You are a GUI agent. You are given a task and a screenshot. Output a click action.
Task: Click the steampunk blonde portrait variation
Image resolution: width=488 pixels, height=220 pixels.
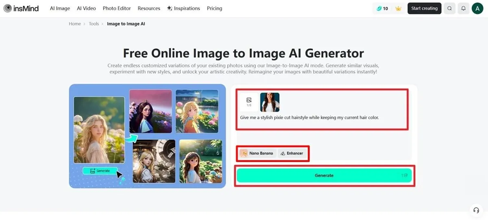point(154,161)
